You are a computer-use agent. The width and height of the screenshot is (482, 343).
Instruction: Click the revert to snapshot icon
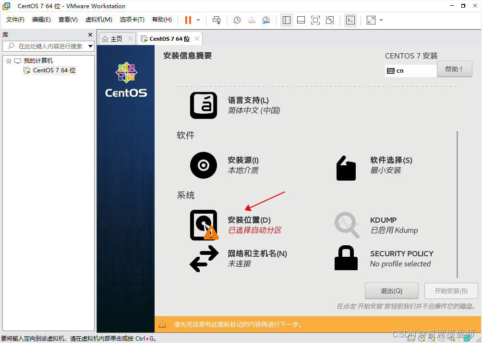[x=252, y=20]
